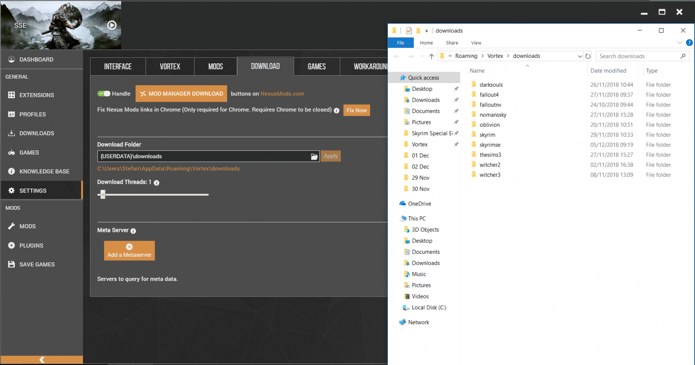
Task: Open the File menu in Explorer
Action: pyautogui.click(x=400, y=43)
